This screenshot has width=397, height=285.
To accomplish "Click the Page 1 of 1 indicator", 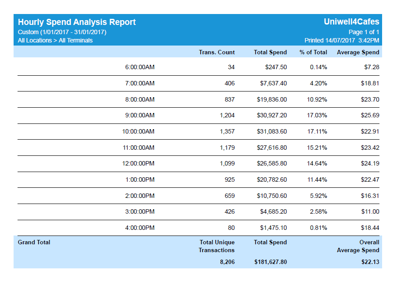I will [364, 32].
